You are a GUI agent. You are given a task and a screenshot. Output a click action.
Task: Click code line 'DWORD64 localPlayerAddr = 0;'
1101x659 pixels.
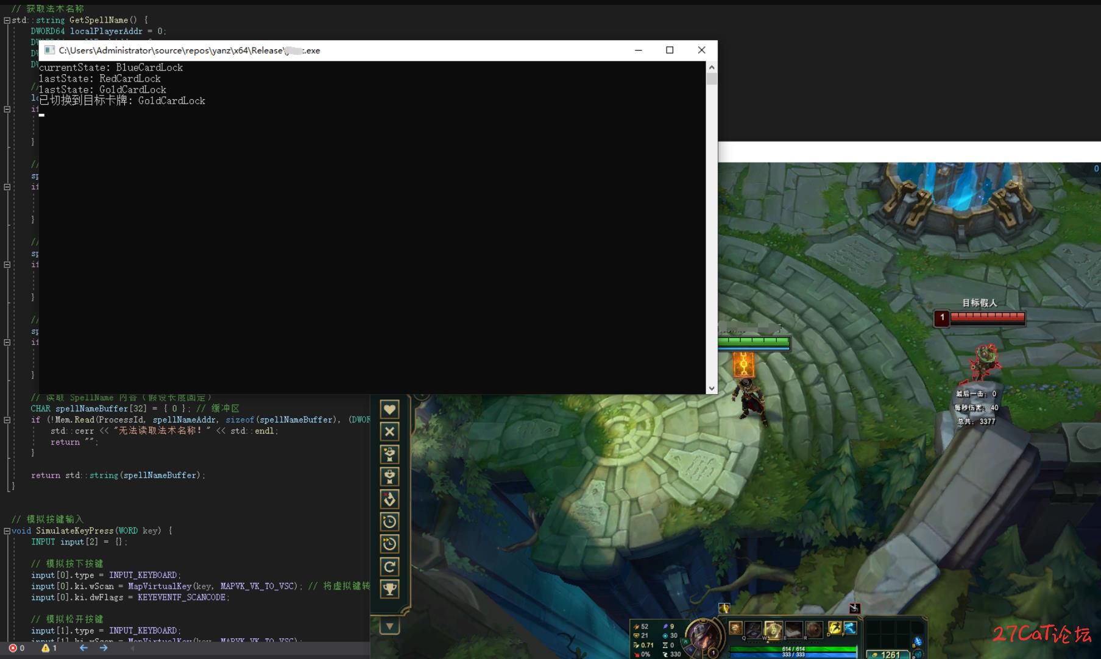pos(99,31)
